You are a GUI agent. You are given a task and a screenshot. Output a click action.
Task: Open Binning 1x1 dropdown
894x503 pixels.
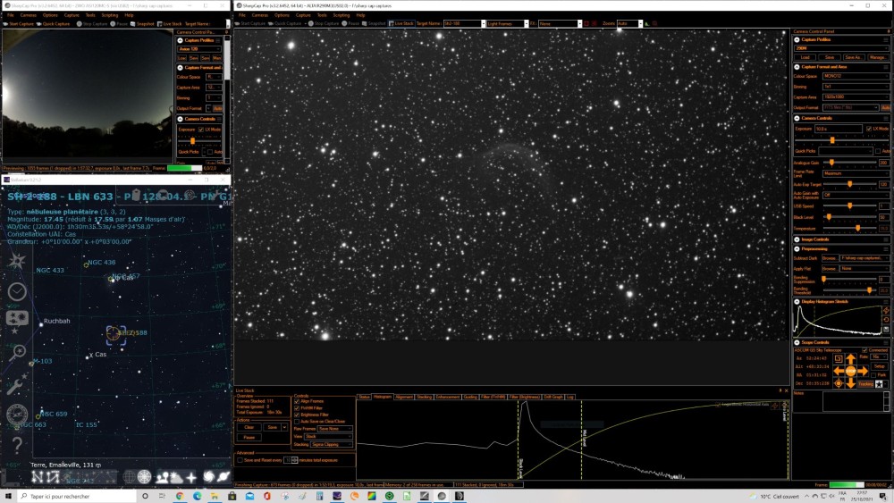pyautogui.click(x=856, y=87)
